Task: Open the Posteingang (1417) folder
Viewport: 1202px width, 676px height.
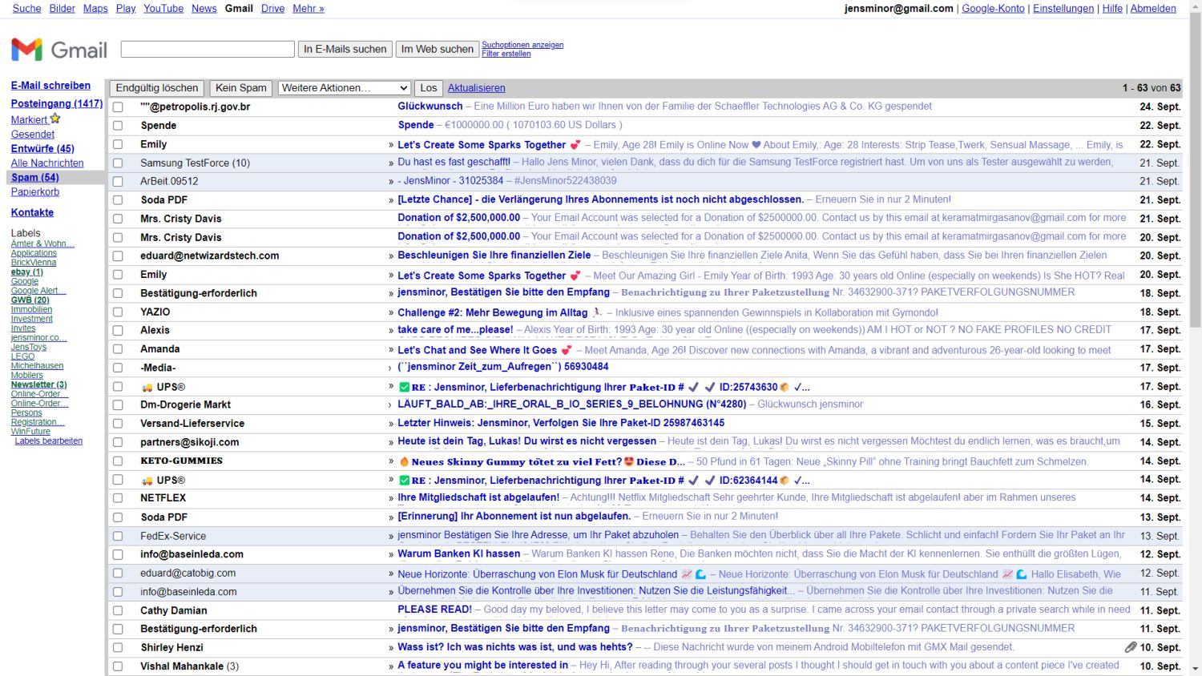Action: tap(56, 103)
